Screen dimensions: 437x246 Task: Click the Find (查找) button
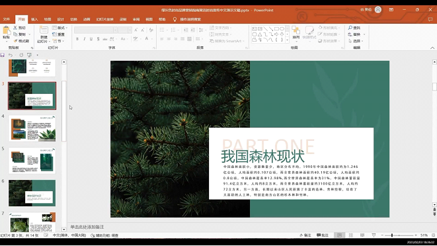tap(354, 28)
